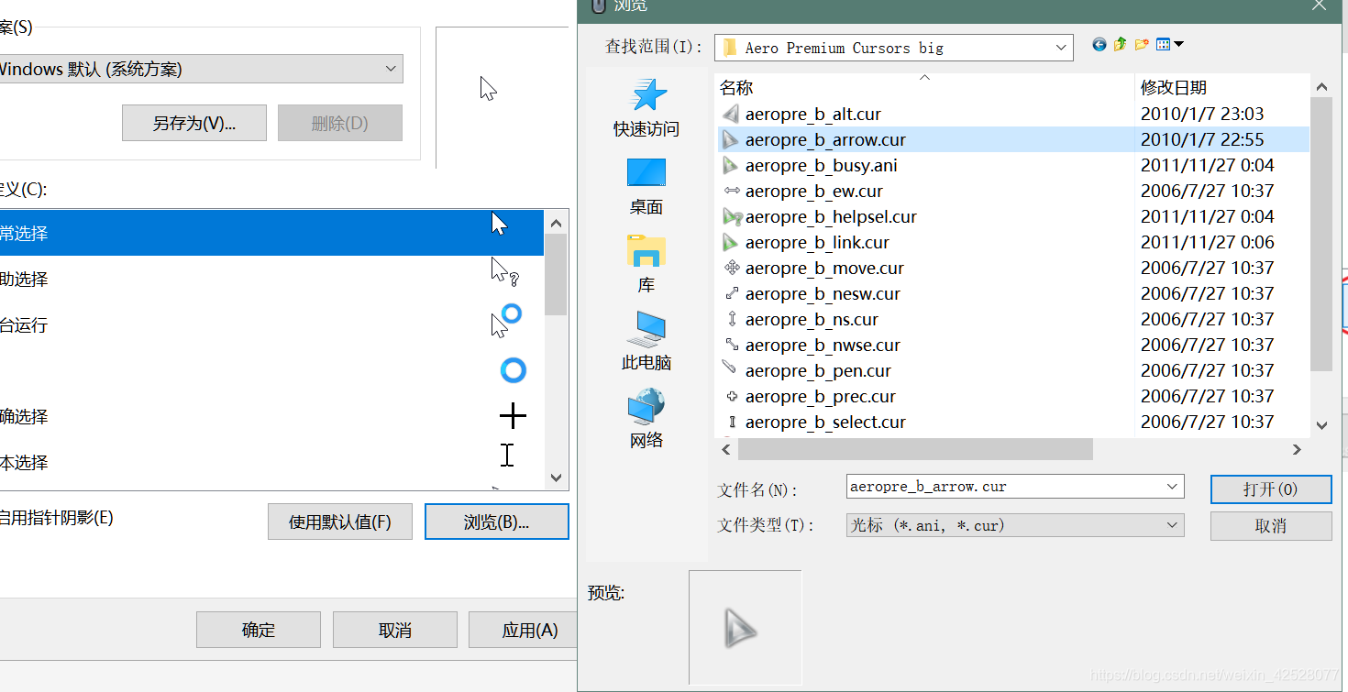This screenshot has height=692, width=1348.
Task: Click file list horizontal scroll right arrow
Action: [x=1297, y=449]
